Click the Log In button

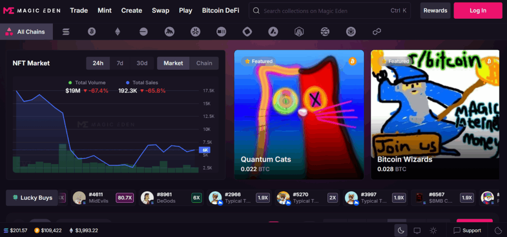478,10
